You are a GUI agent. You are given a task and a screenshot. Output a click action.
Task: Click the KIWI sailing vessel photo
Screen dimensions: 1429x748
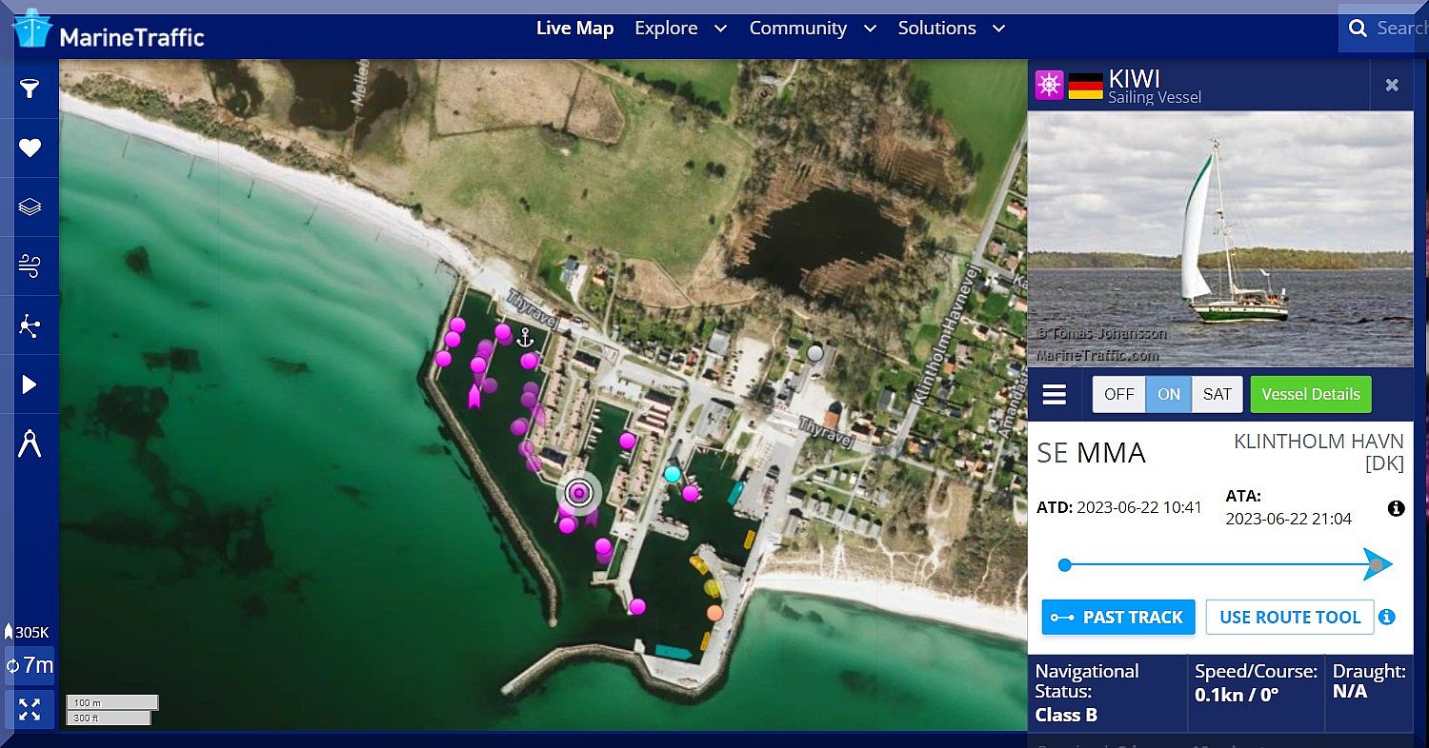pos(1220,238)
